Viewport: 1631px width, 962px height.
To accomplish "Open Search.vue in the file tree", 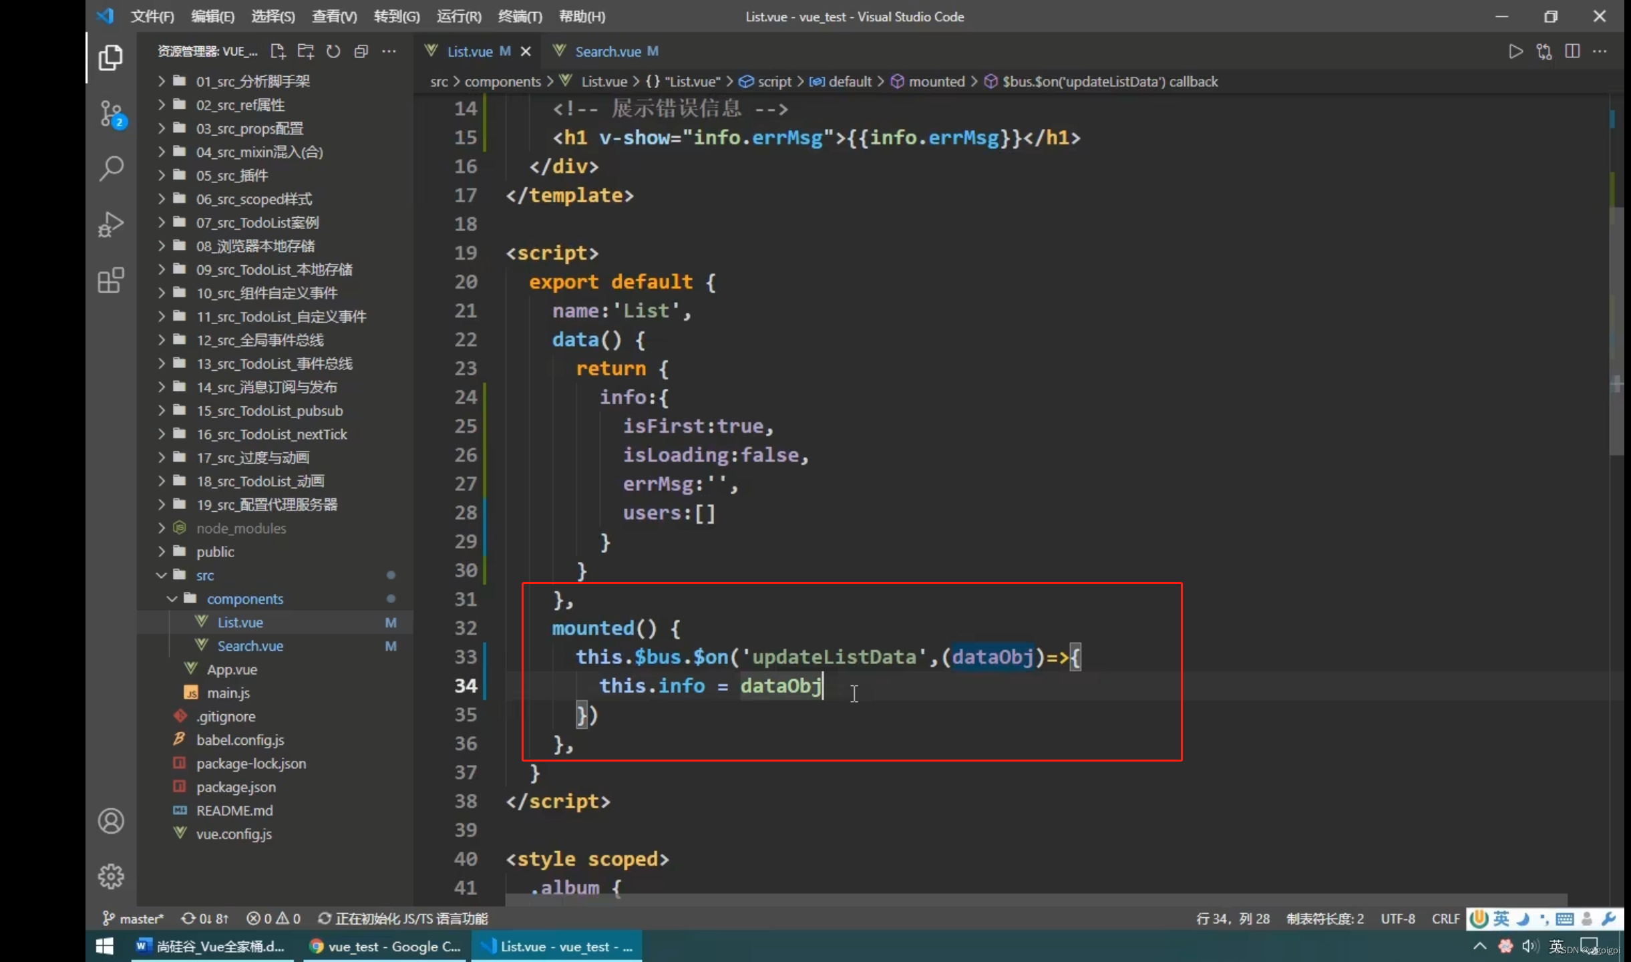I will pyautogui.click(x=275, y=645).
